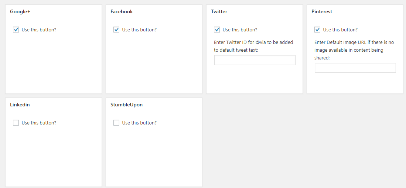This screenshot has height=188, width=406.
Task: Uncheck the Google+ 'Use this button?' checkbox
Action: [x=16, y=30]
